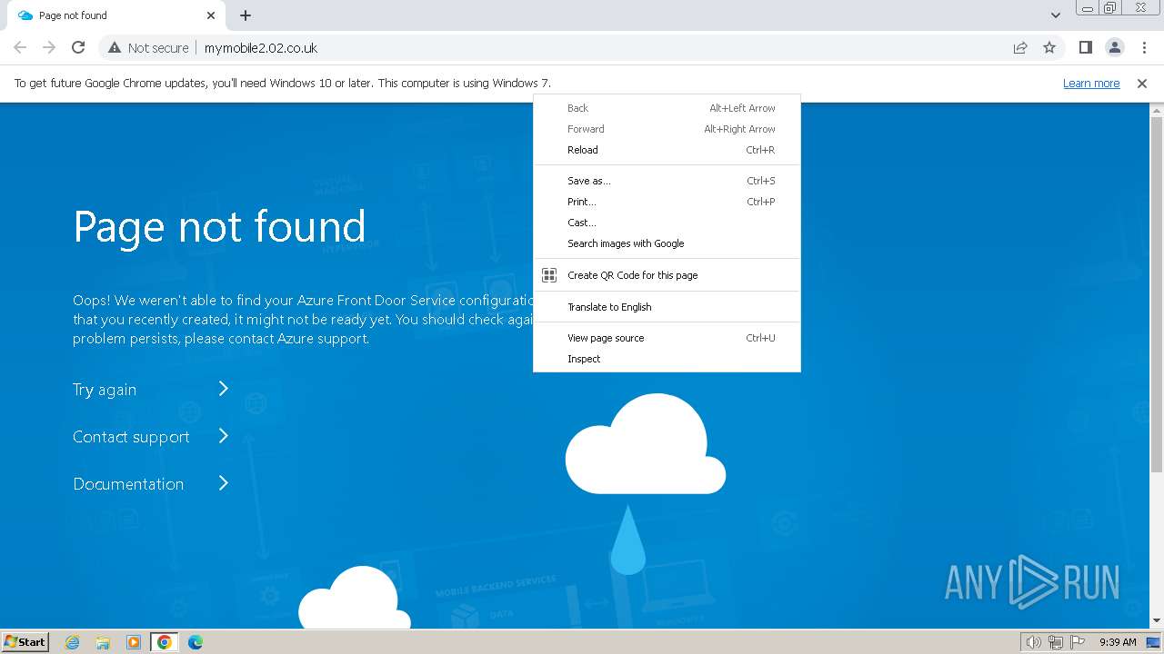Select Forward in the context menu

coord(667,129)
